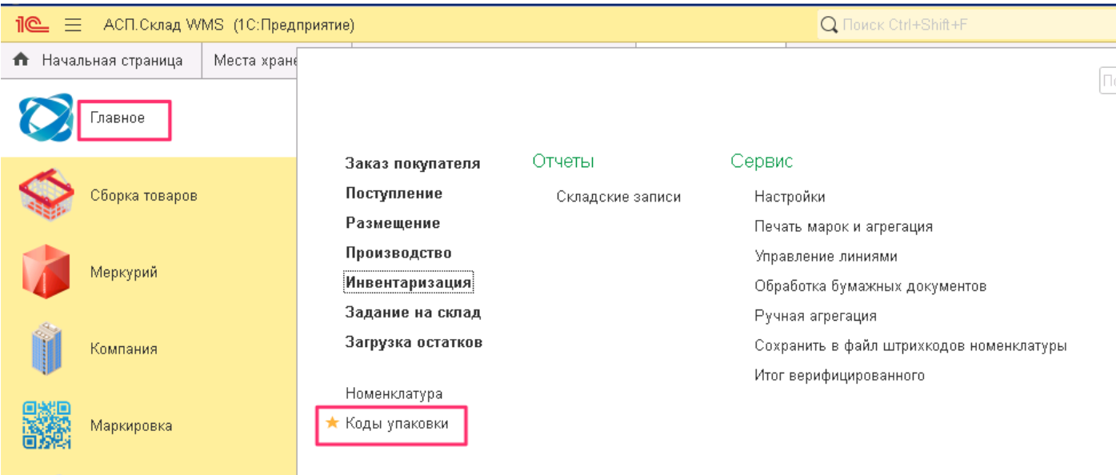The width and height of the screenshot is (1116, 475).
Task: Open Сохранить в файл штрихкодов номенклатуры
Action: 910,345
